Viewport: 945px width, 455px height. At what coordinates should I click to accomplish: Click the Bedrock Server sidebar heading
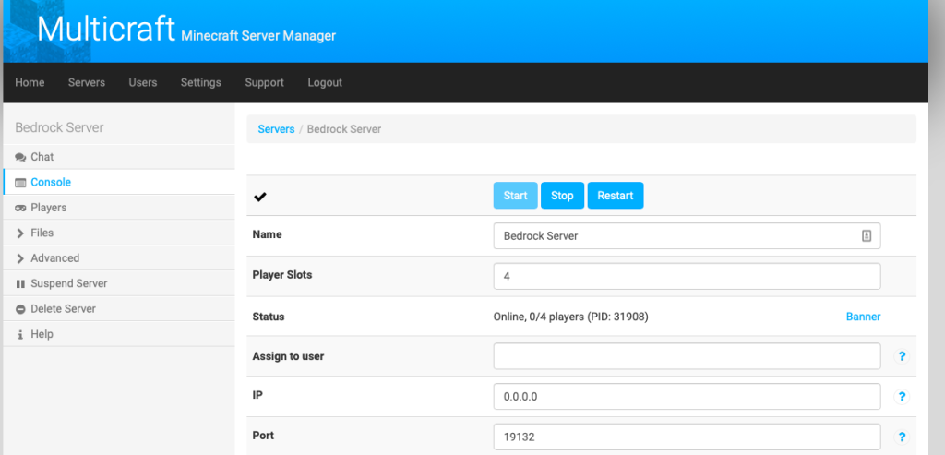tap(59, 127)
